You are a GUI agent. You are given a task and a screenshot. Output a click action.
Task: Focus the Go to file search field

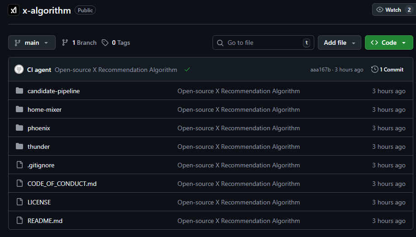tap(263, 43)
